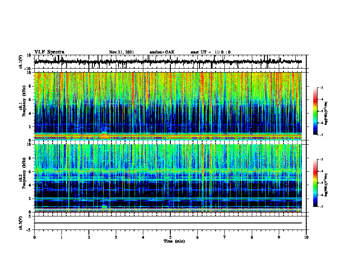Click the "Time (min)" x-axis label

click(x=174, y=241)
